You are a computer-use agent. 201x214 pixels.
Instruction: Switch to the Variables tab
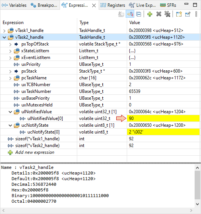[14, 5]
